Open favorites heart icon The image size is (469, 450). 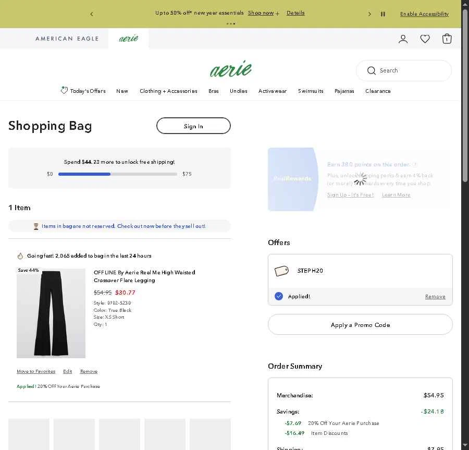425,39
